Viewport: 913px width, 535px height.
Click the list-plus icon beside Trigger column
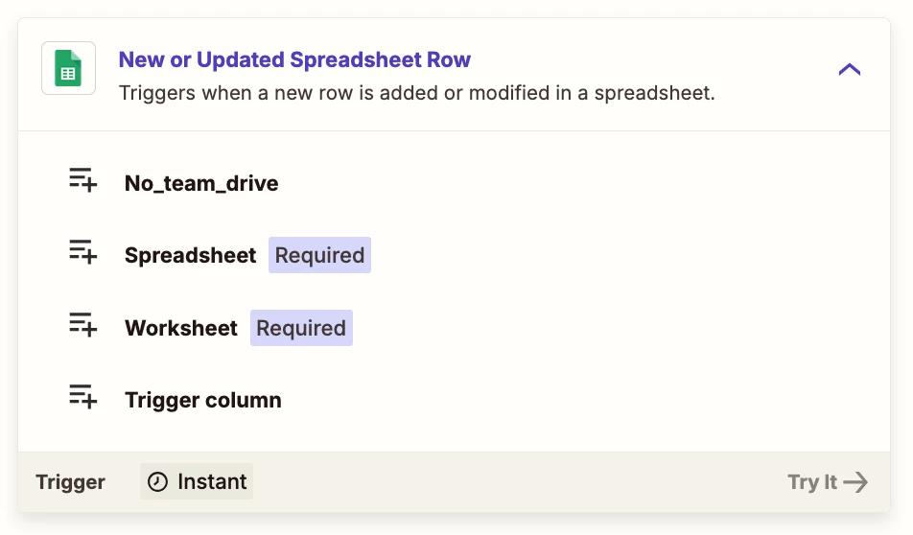pyautogui.click(x=82, y=396)
